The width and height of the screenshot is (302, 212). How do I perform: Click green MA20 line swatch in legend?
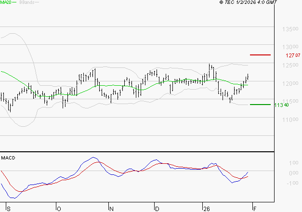[x=14, y=2]
